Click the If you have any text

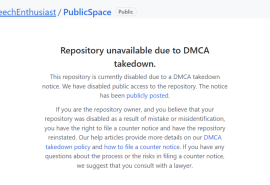tap(203, 147)
